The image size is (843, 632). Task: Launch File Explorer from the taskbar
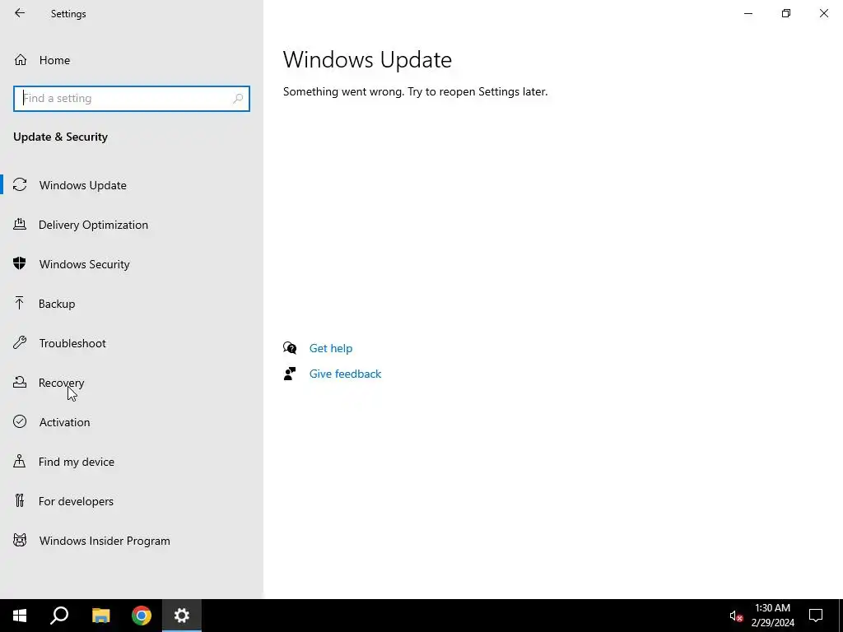pos(100,616)
